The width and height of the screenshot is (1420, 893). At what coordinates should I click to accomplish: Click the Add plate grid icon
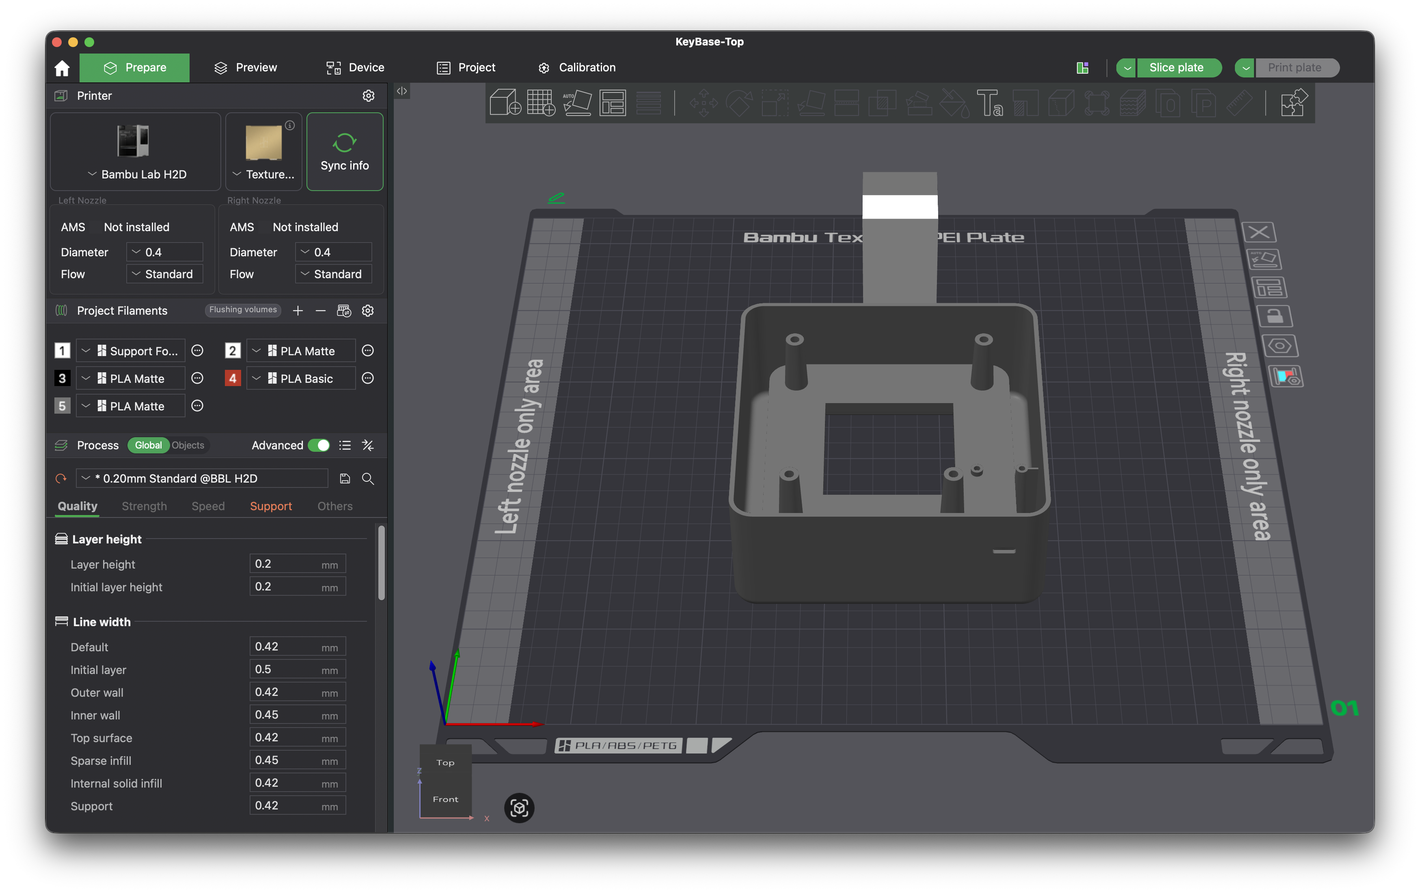tap(541, 103)
